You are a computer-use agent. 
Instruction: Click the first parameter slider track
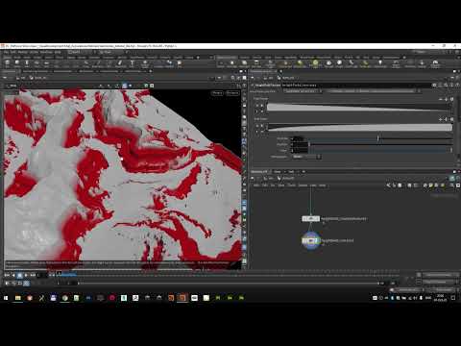point(380,138)
